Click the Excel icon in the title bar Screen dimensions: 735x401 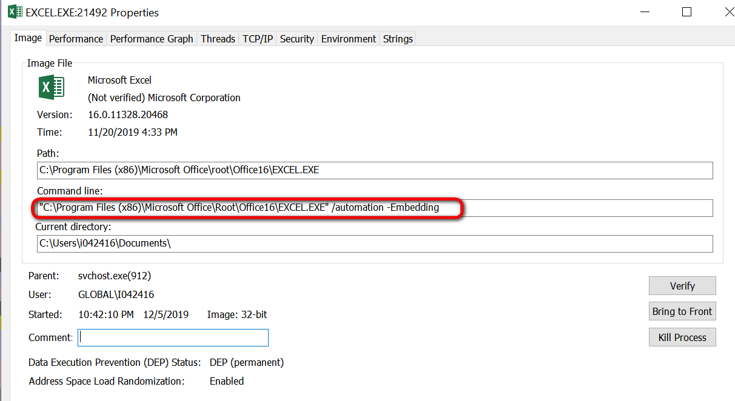pos(15,12)
